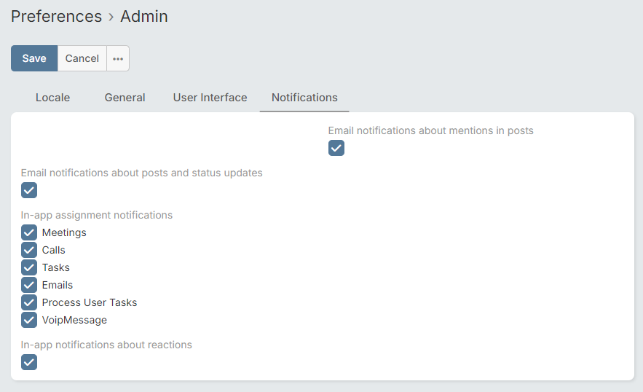Click the Meetings label text
Viewport: 643px width, 392px height.
click(x=64, y=232)
